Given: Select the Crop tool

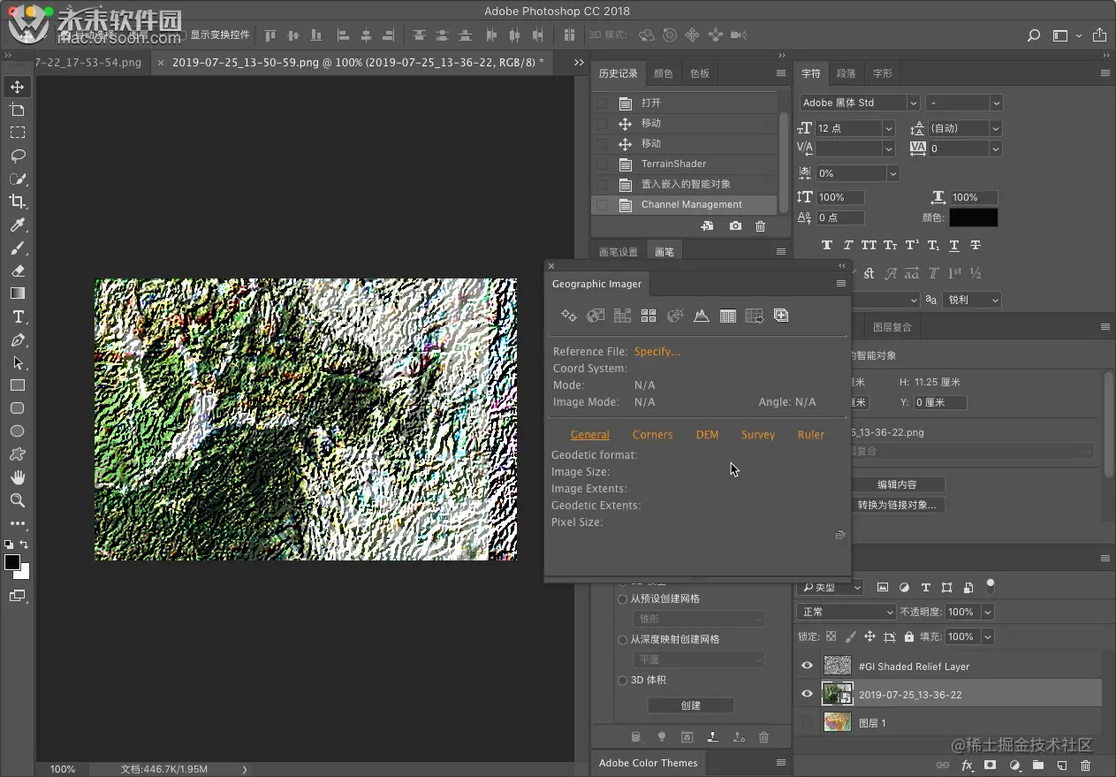Looking at the screenshot, I should [17, 202].
